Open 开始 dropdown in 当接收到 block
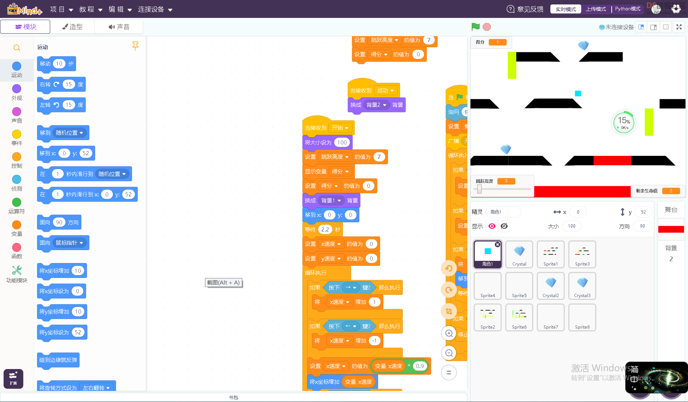The height and width of the screenshot is (402, 688). (x=340, y=128)
